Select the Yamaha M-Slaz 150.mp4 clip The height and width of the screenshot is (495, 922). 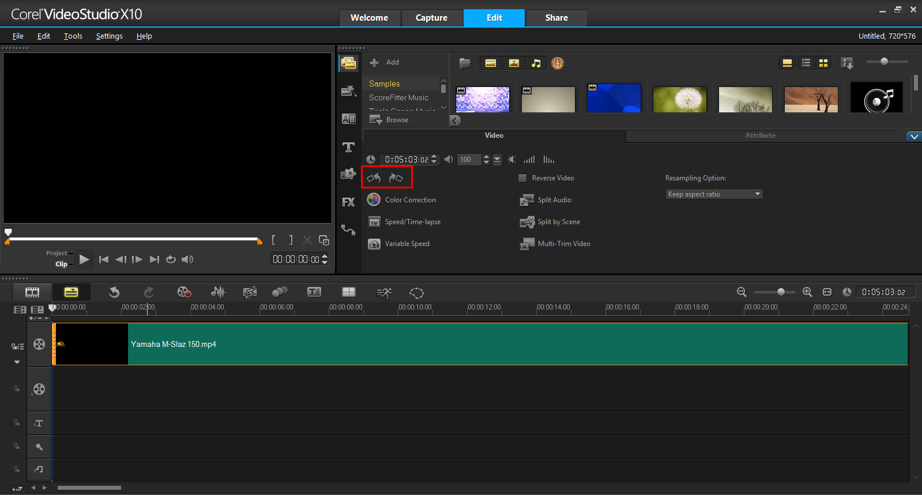[x=481, y=344]
